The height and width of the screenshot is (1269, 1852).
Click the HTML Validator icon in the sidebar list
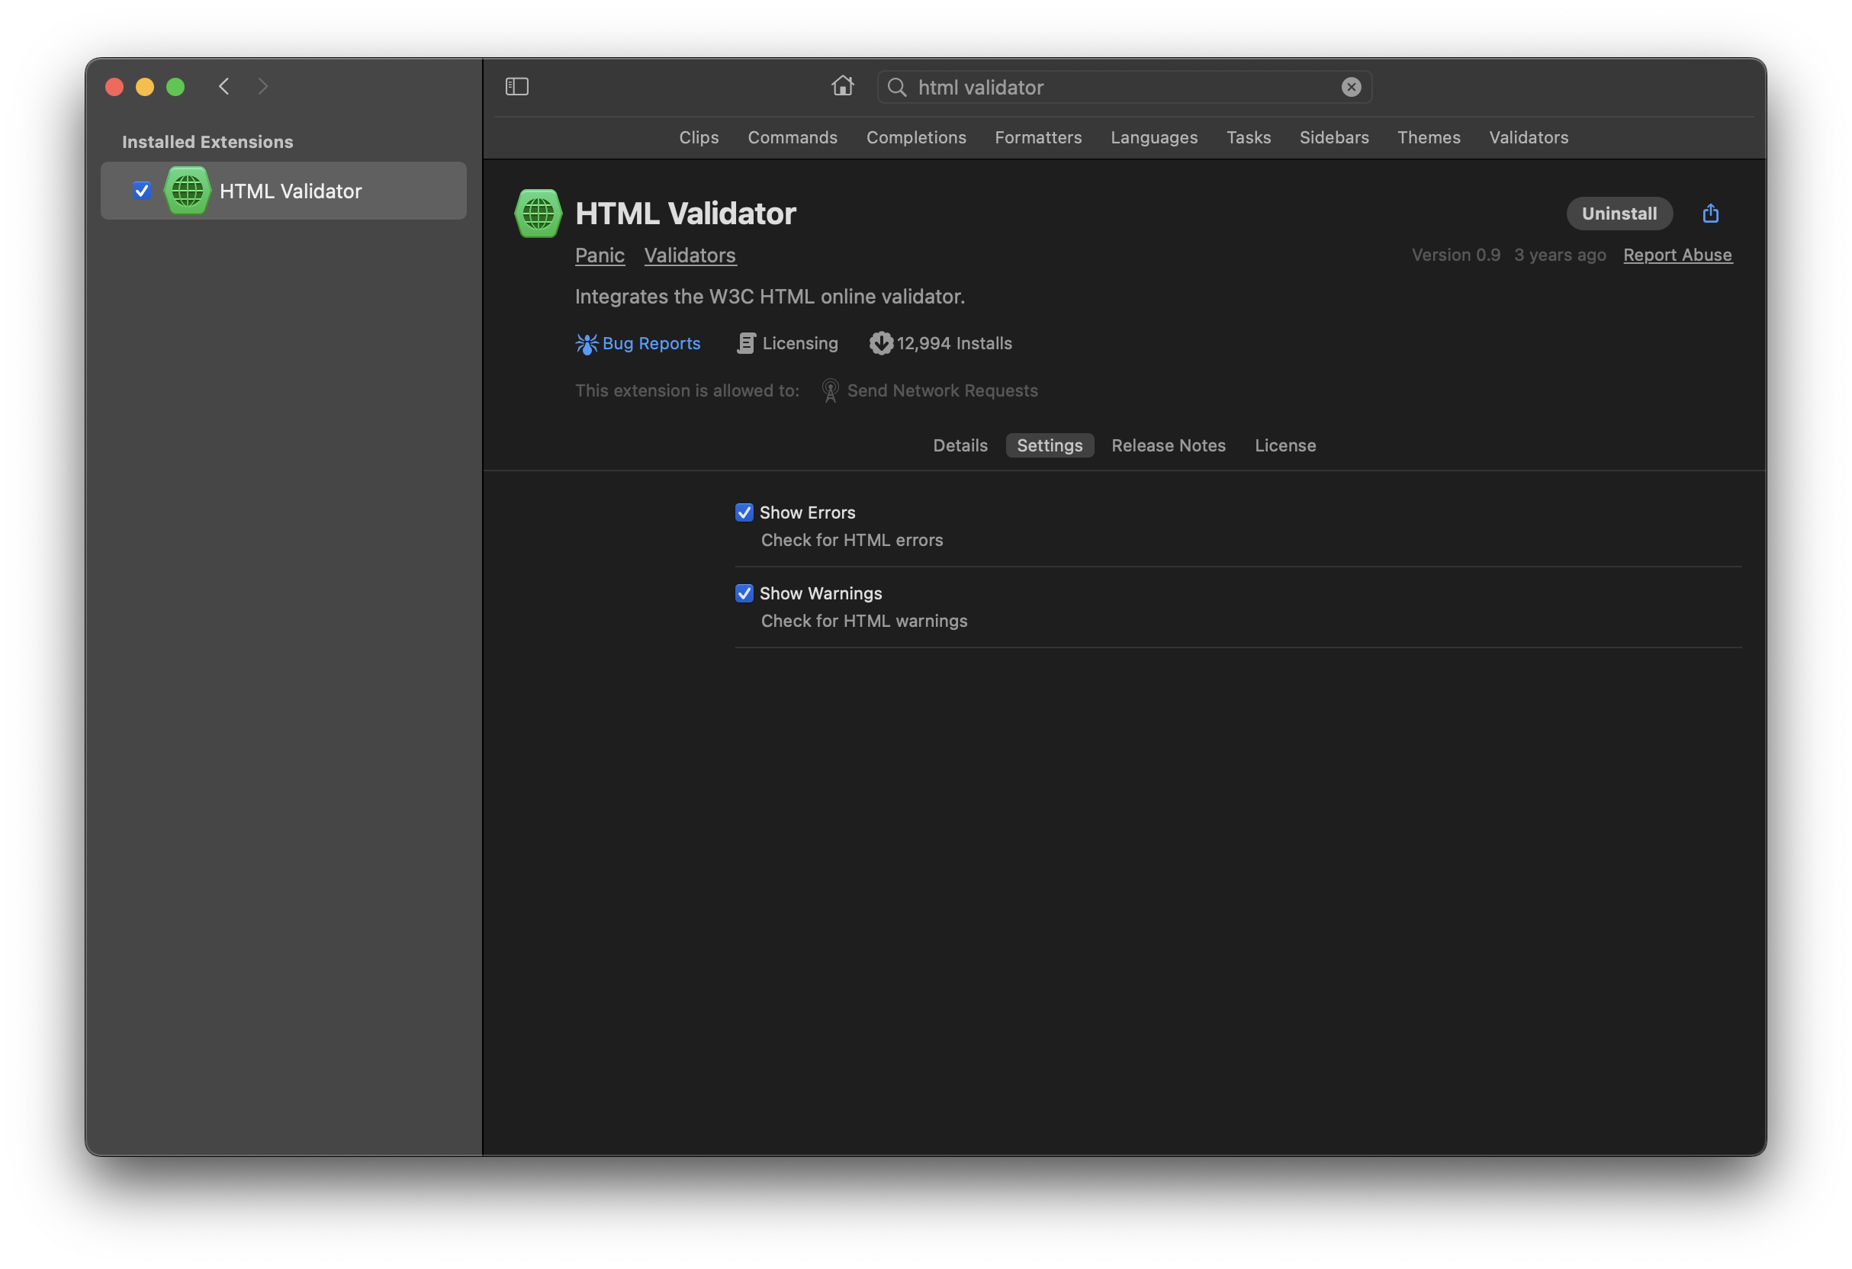(188, 191)
